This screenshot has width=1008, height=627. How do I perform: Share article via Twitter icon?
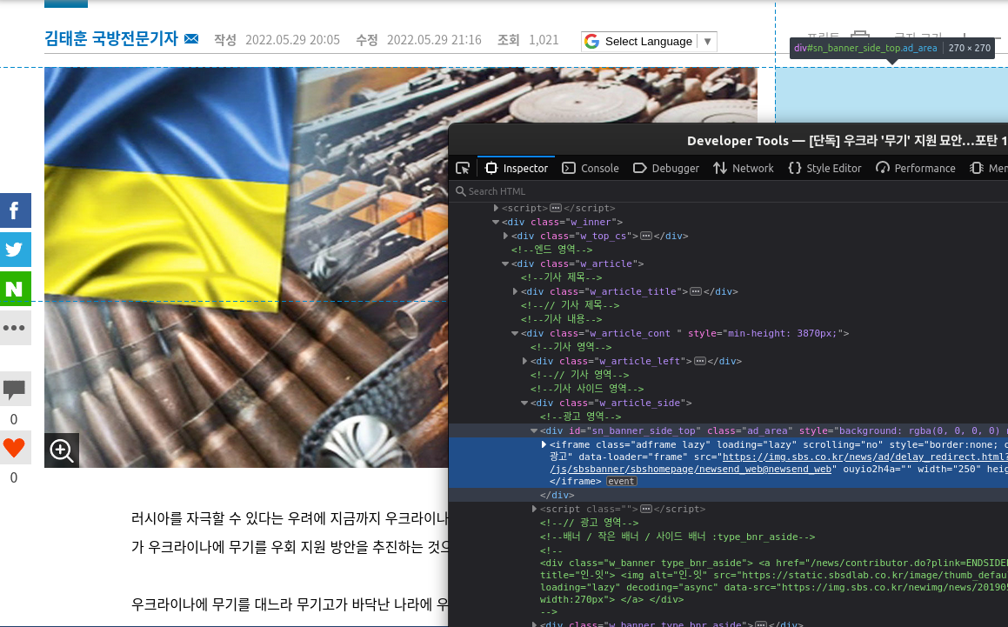[16, 250]
